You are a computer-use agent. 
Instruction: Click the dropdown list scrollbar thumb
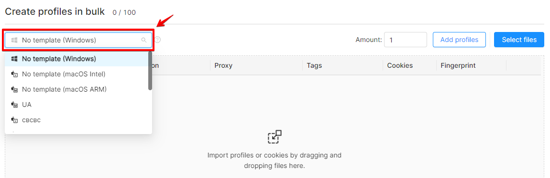coord(150,71)
